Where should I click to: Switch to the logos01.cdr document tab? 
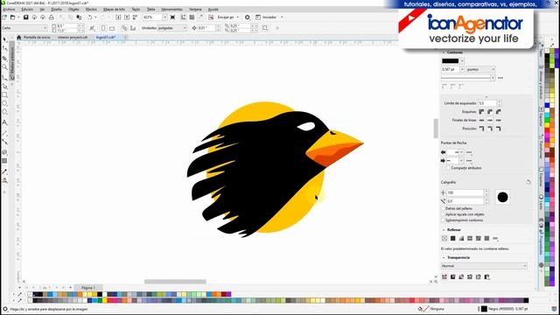pos(106,37)
